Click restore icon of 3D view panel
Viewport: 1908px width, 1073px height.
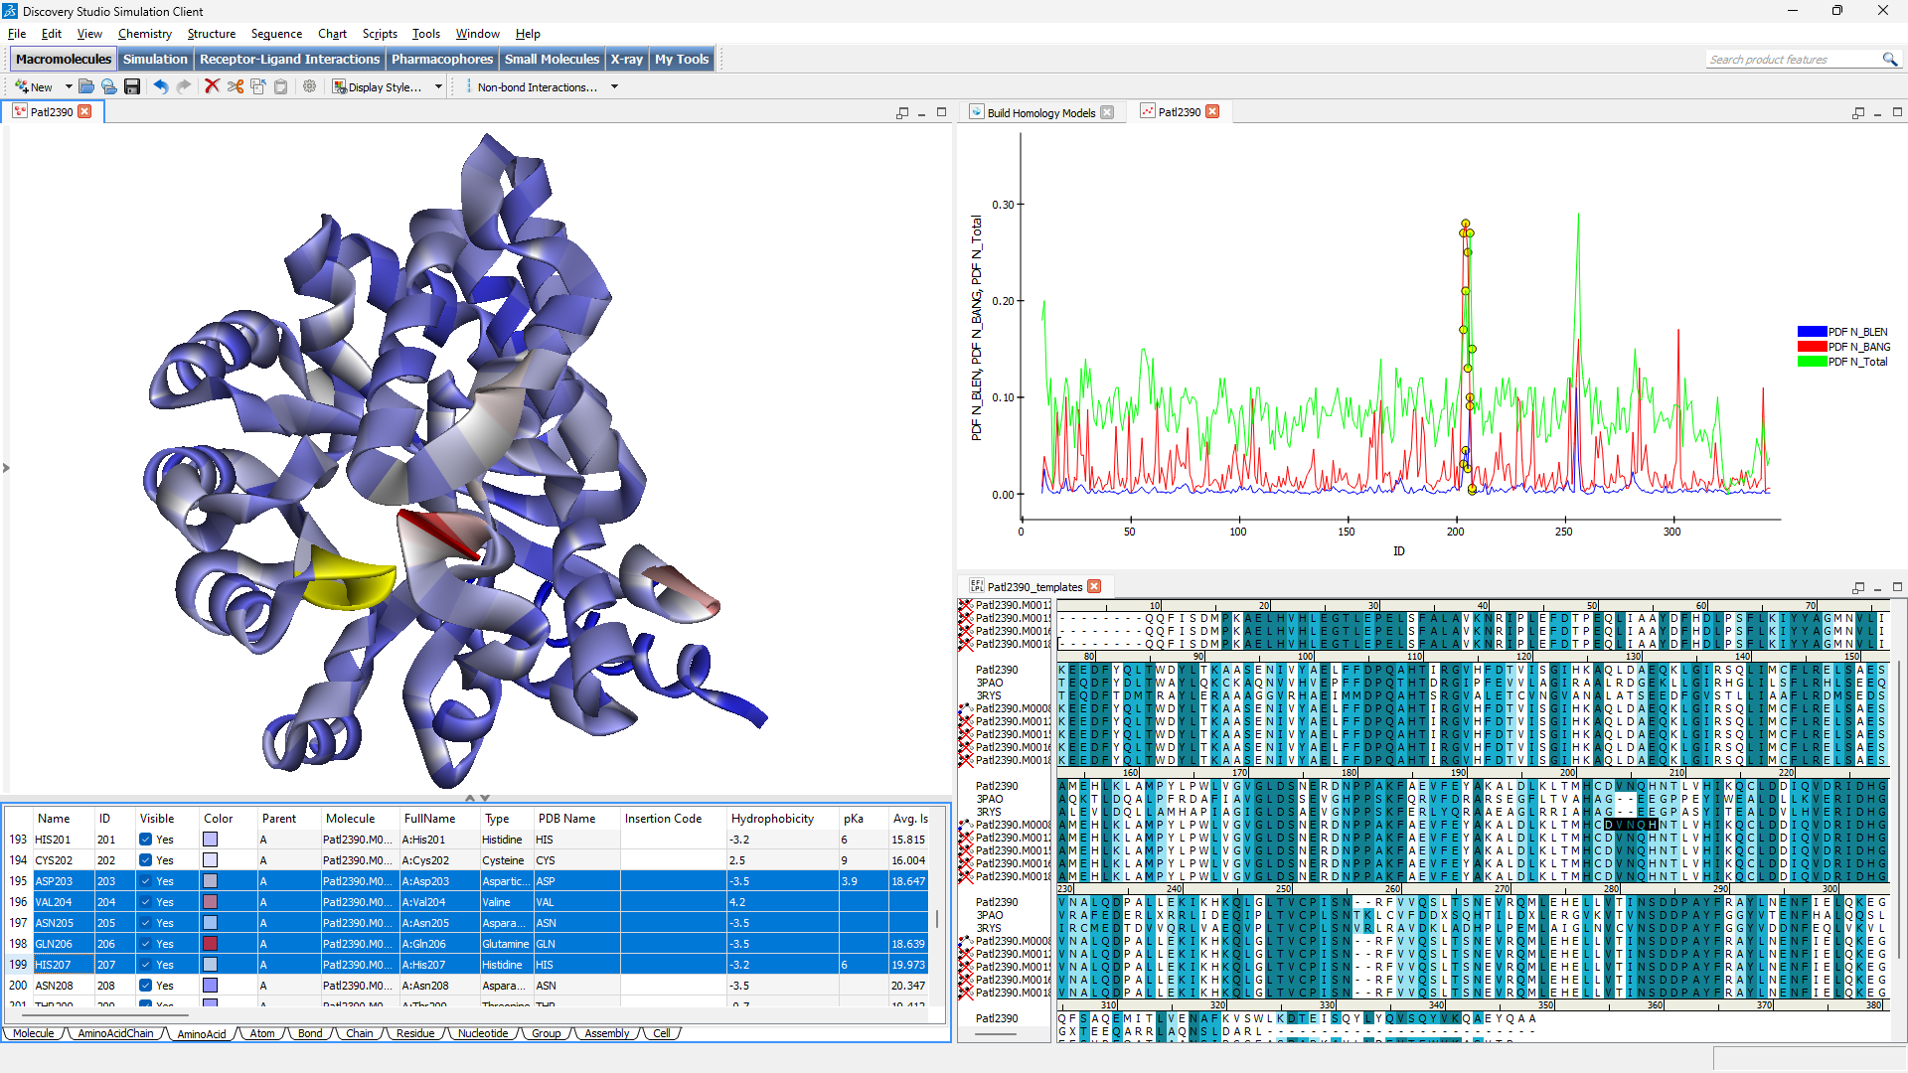pos(902,113)
